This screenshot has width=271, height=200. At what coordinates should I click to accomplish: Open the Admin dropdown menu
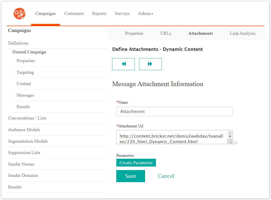146,13
